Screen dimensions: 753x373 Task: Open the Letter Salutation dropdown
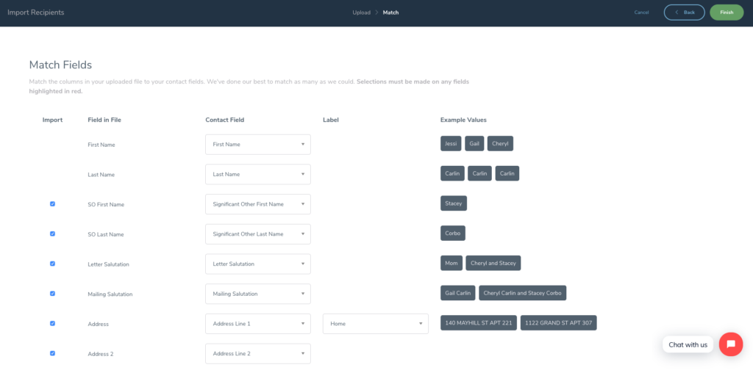pos(258,264)
